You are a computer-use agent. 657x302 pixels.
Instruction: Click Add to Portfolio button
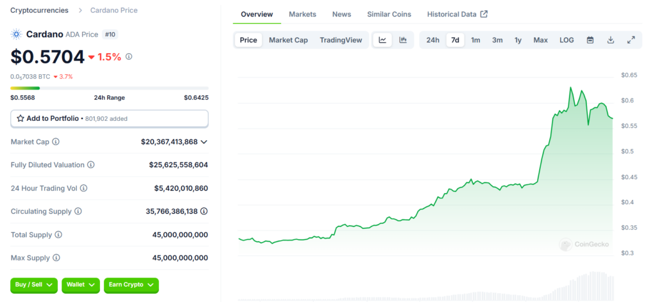pos(109,118)
